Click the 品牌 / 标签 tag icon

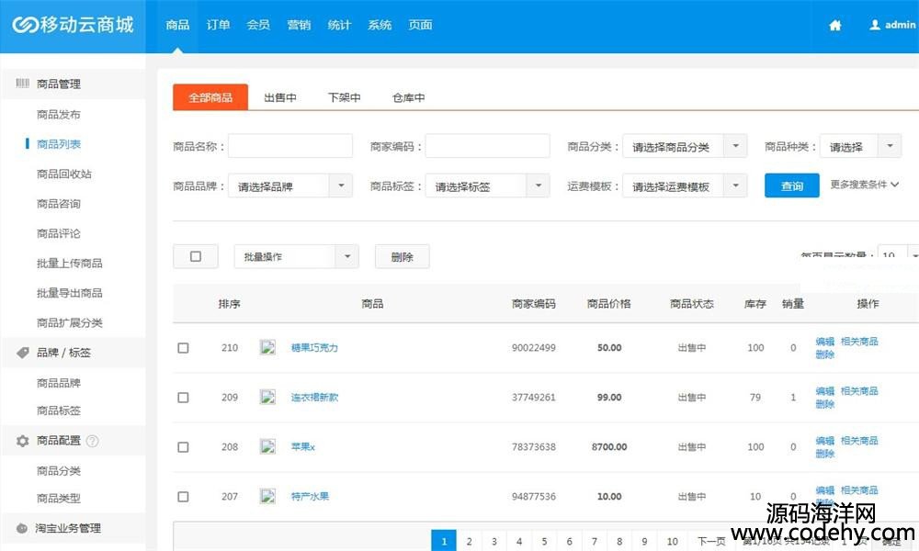(x=23, y=353)
